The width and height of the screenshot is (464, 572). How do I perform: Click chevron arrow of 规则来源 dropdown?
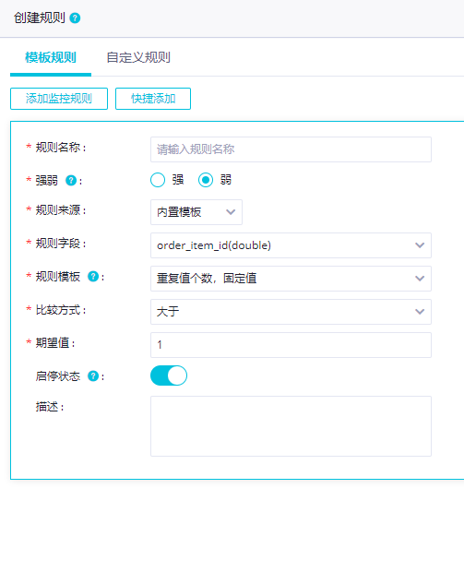pyautogui.click(x=231, y=212)
